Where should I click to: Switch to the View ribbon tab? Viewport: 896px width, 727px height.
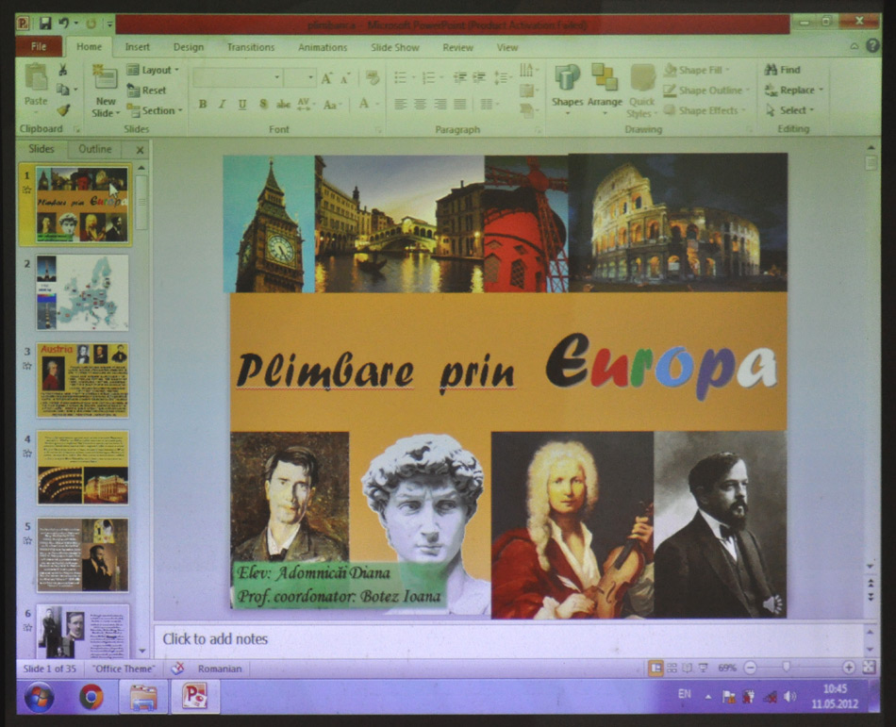pos(506,47)
